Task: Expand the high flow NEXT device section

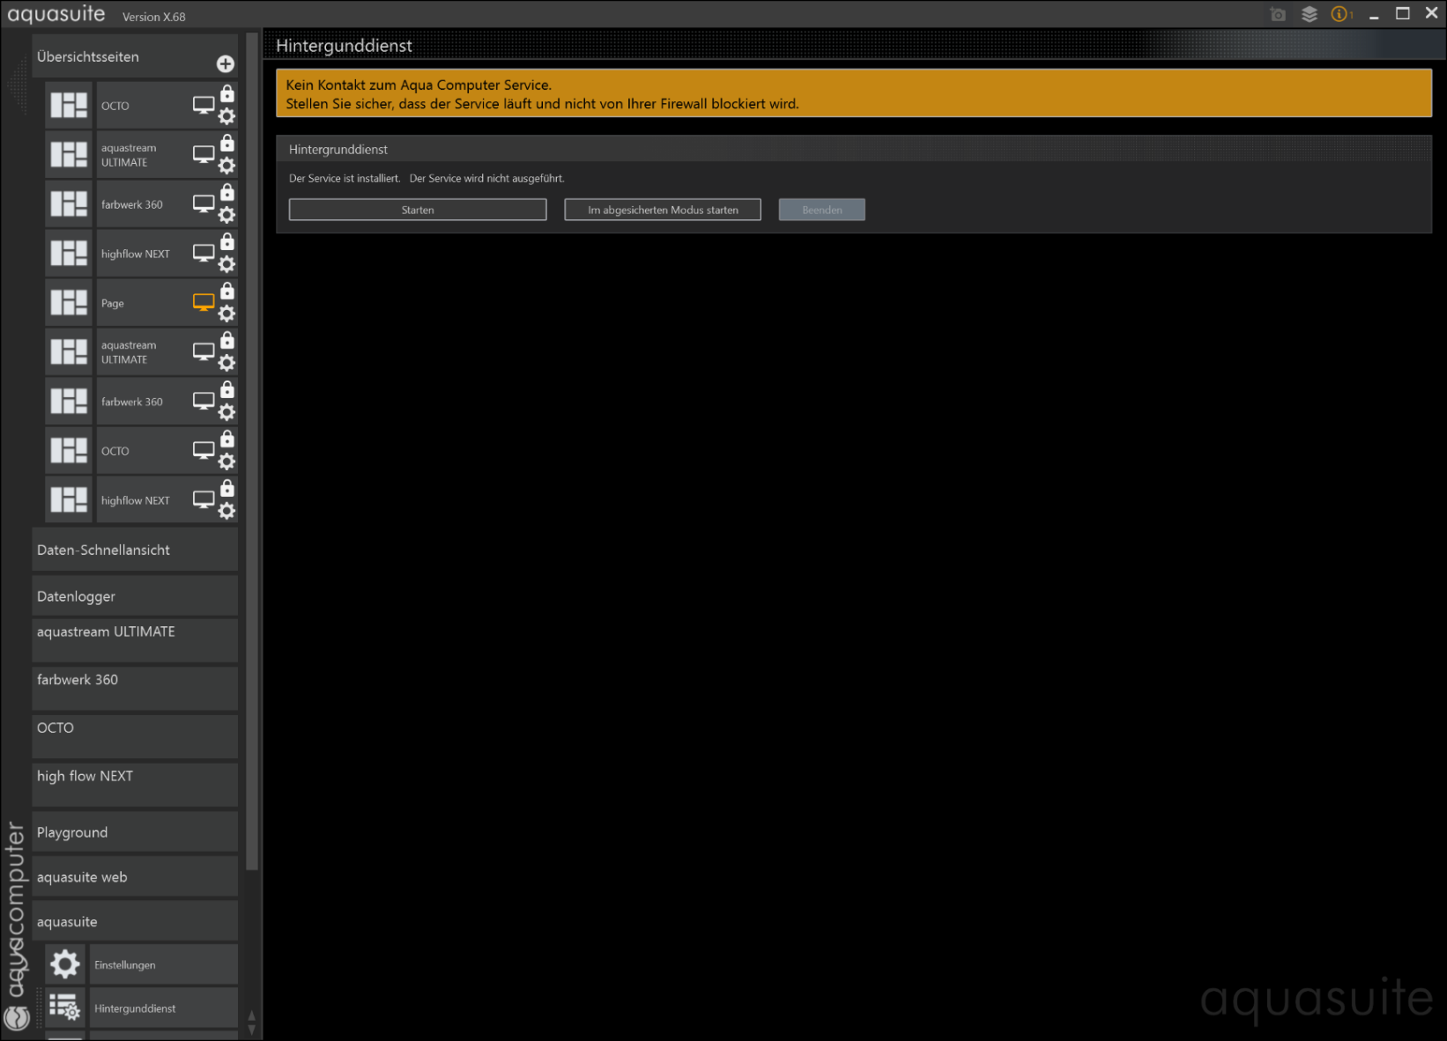Action: [x=135, y=785]
